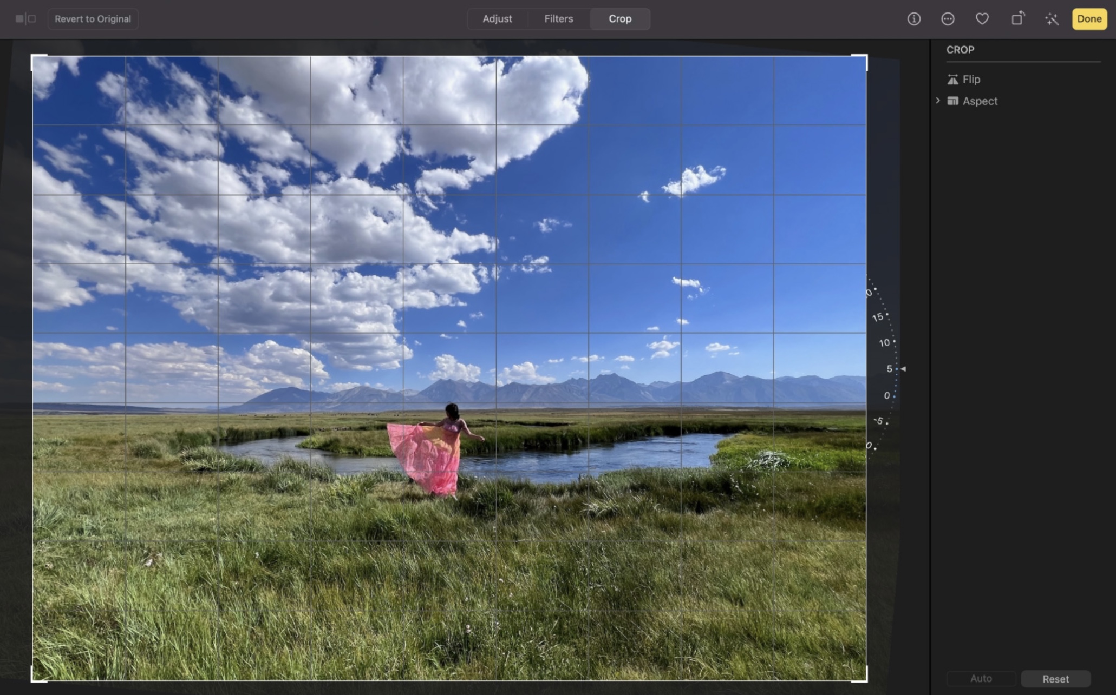1116x695 pixels.
Task: Select the Crop tab
Action: click(620, 19)
